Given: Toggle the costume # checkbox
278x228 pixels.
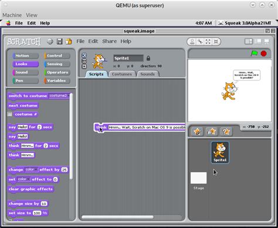Looking at the screenshot, I should pos(9,114).
